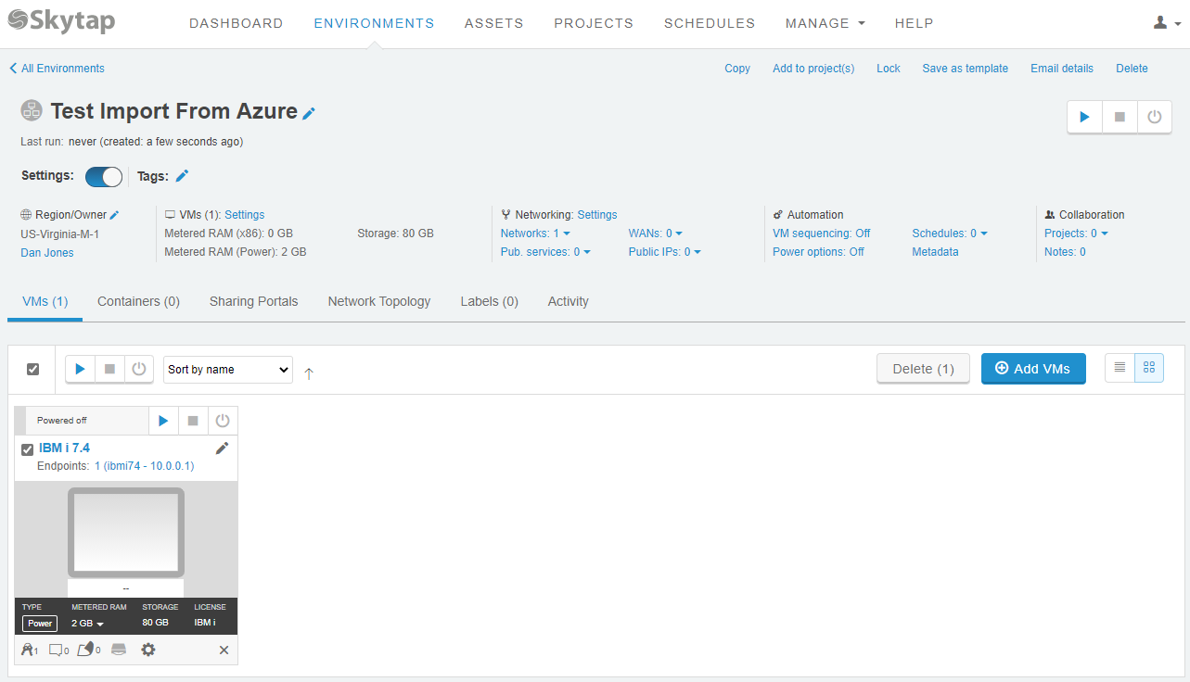Image resolution: width=1190 pixels, height=682 pixels.
Task: Click the user account icon in top right
Action: (1160, 22)
